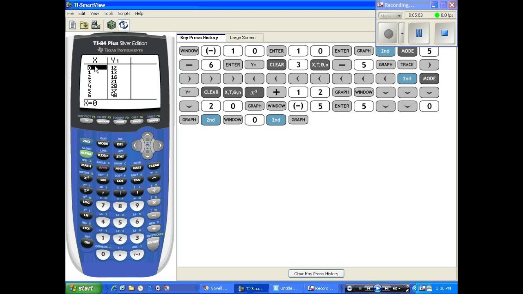Click the key press history toolbar icon

coord(124,25)
